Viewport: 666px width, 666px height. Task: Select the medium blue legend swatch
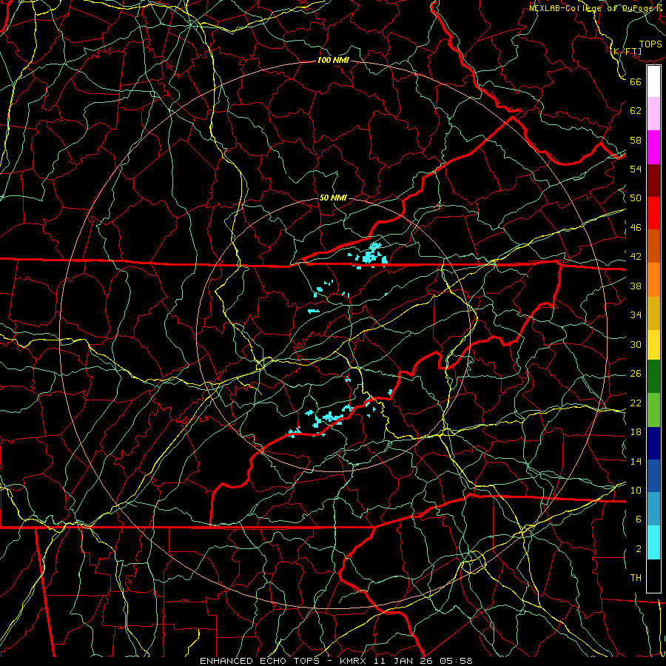[x=653, y=476]
